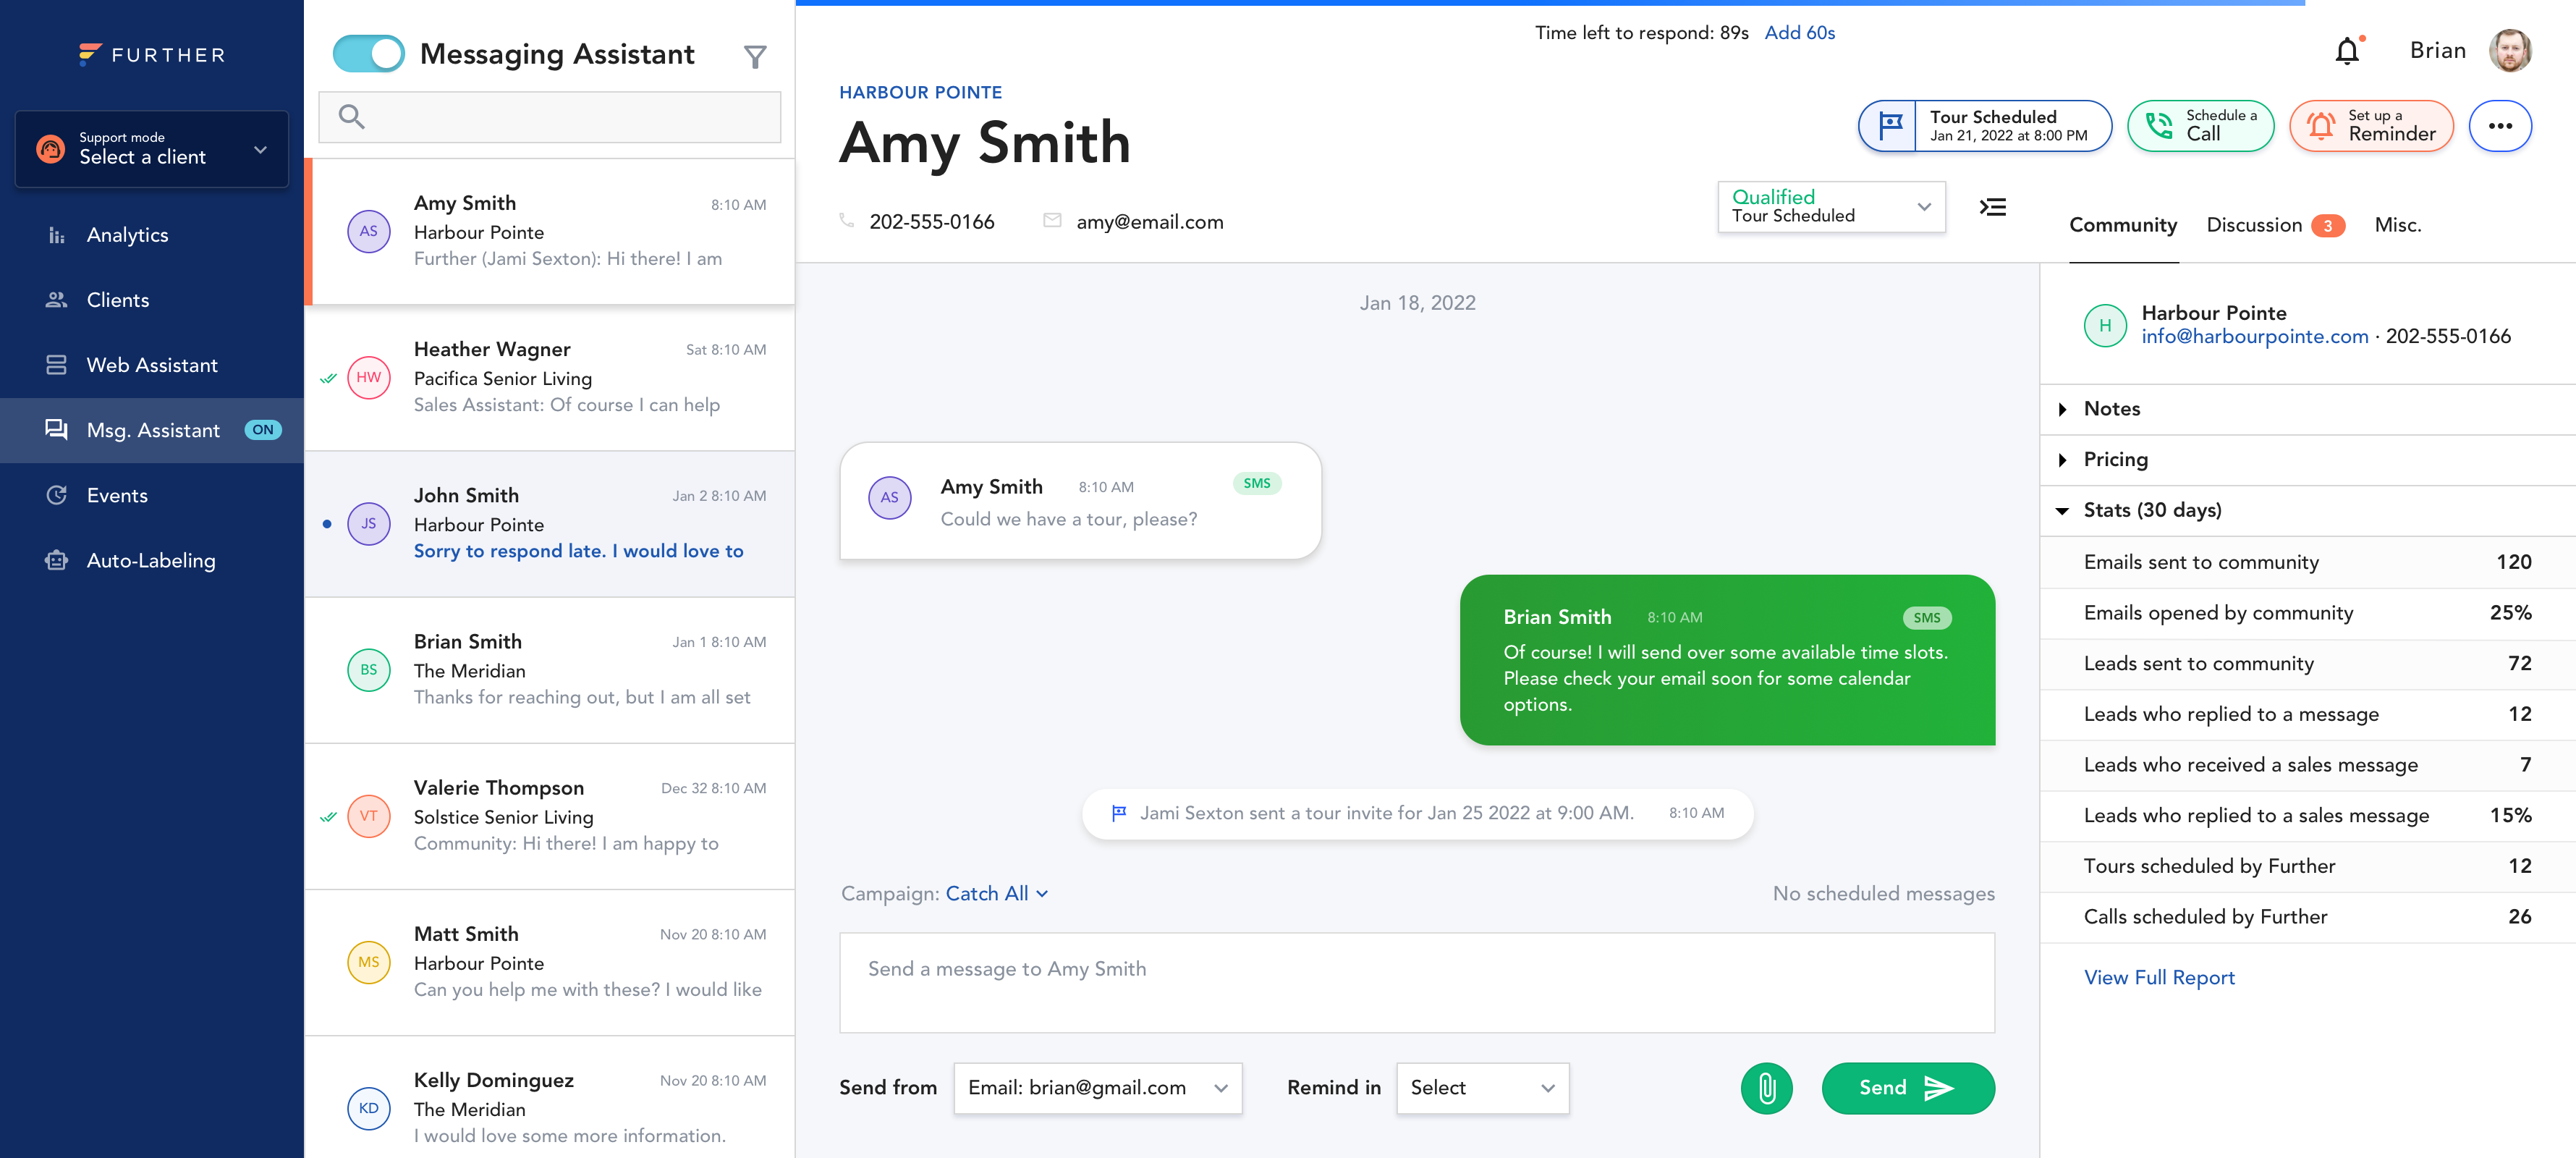Click Kelly Dominguez's KD avatar
This screenshot has height=1158, width=2576.
(x=369, y=1108)
